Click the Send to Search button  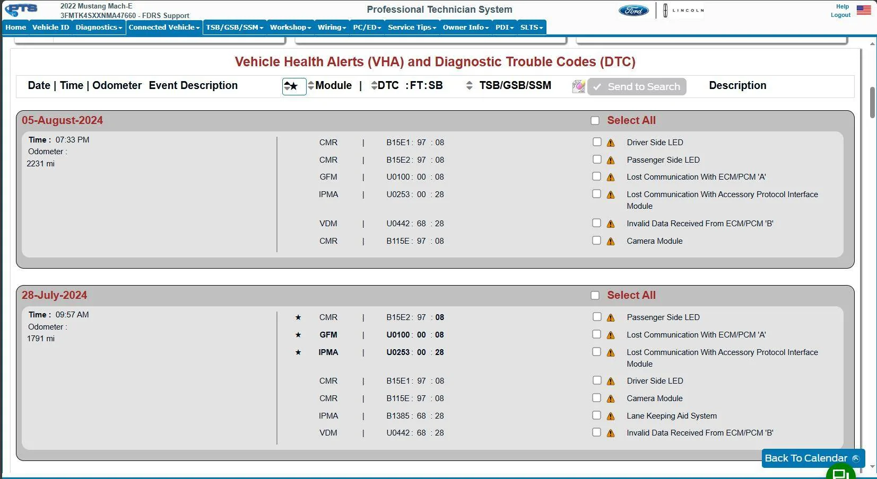tap(637, 87)
